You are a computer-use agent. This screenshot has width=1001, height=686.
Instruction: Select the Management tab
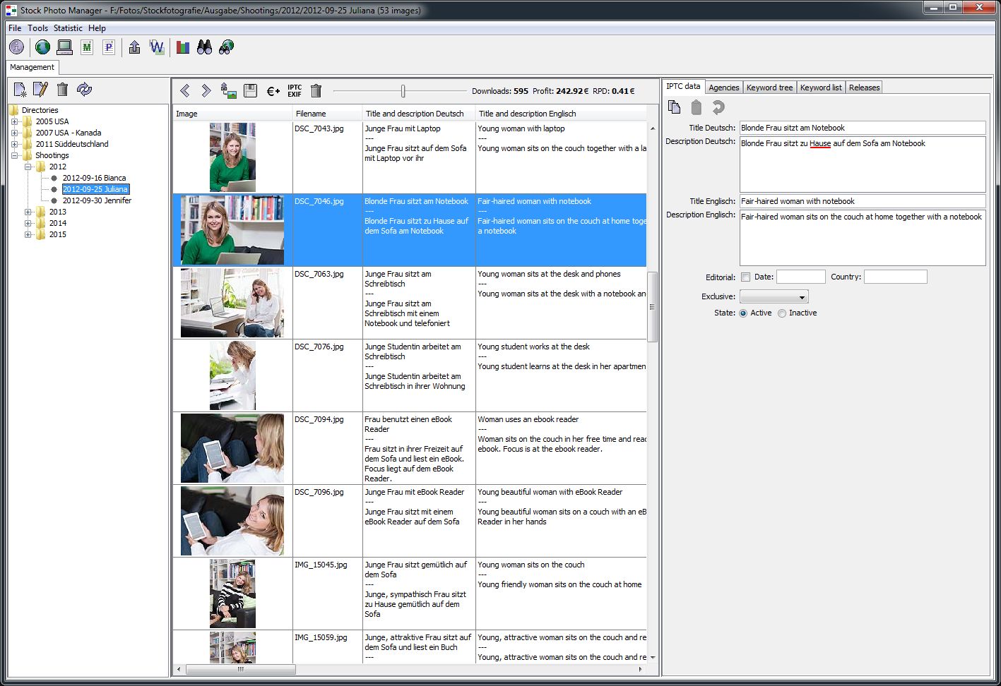(32, 67)
